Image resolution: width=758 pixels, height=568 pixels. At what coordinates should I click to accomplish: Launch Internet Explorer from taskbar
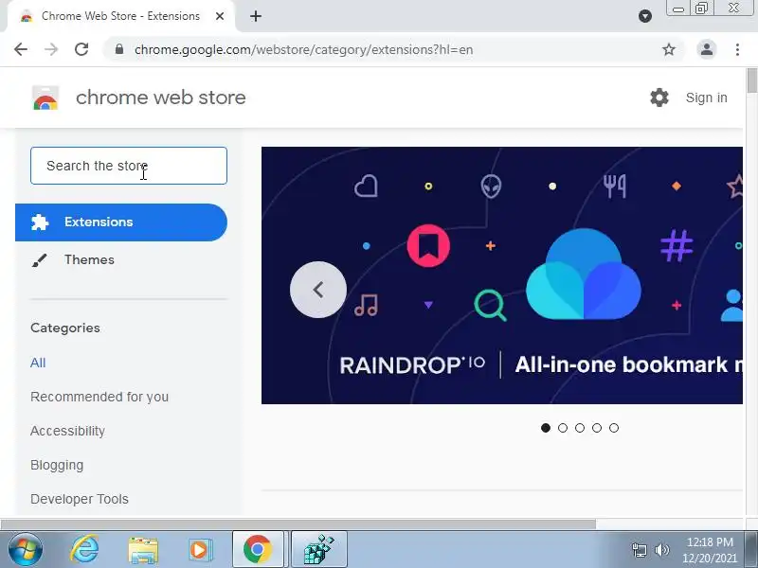(x=84, y=550)
